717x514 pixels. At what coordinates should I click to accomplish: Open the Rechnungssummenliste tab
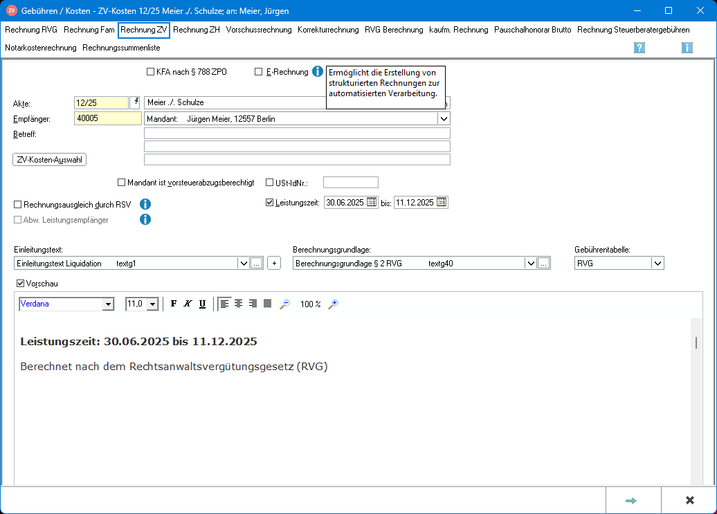point(121,48)
